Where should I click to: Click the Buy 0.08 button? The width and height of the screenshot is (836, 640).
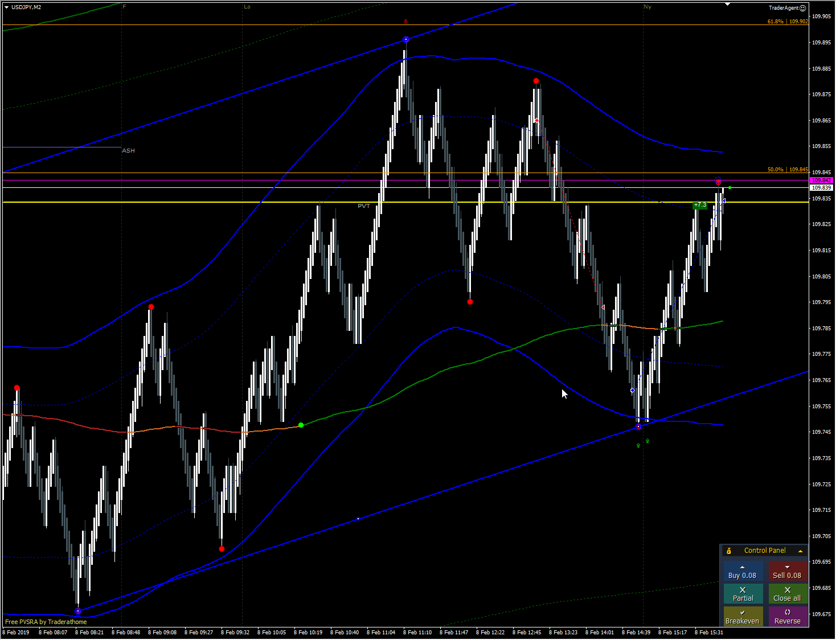click(x=743, y=571)
